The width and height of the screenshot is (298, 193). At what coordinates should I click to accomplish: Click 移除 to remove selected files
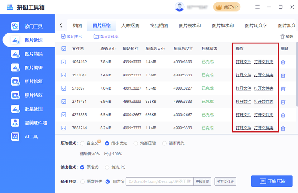(x=287, y=37)
